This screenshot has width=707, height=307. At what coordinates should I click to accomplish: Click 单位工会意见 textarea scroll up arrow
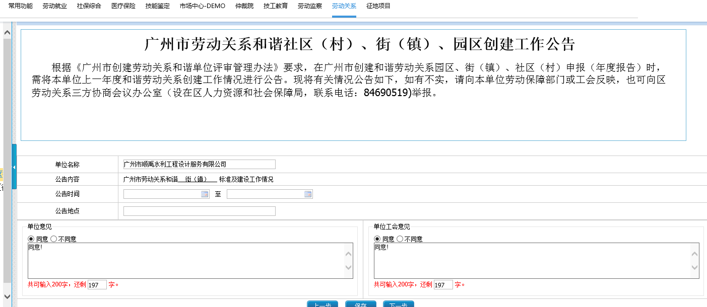click(x=695, y=255)
